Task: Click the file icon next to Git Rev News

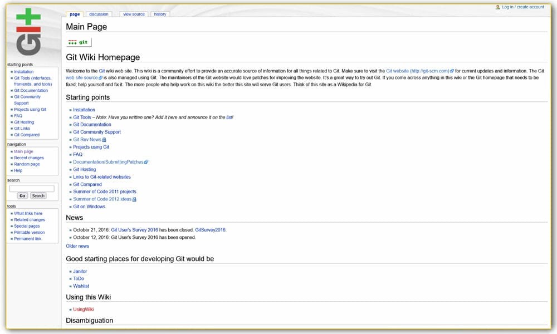Action: (x=105, y=140)
